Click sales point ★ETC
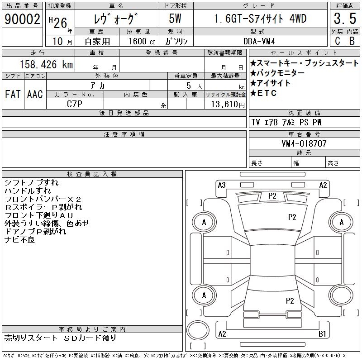Viewport: 362px width, 362px height. pyautogui.click(x=263, y=93)
